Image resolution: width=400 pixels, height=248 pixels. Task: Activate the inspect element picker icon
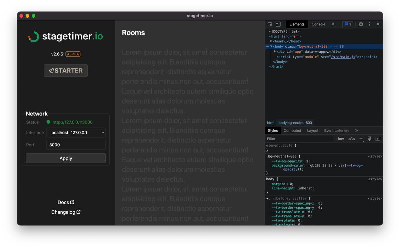pos(270,24)
